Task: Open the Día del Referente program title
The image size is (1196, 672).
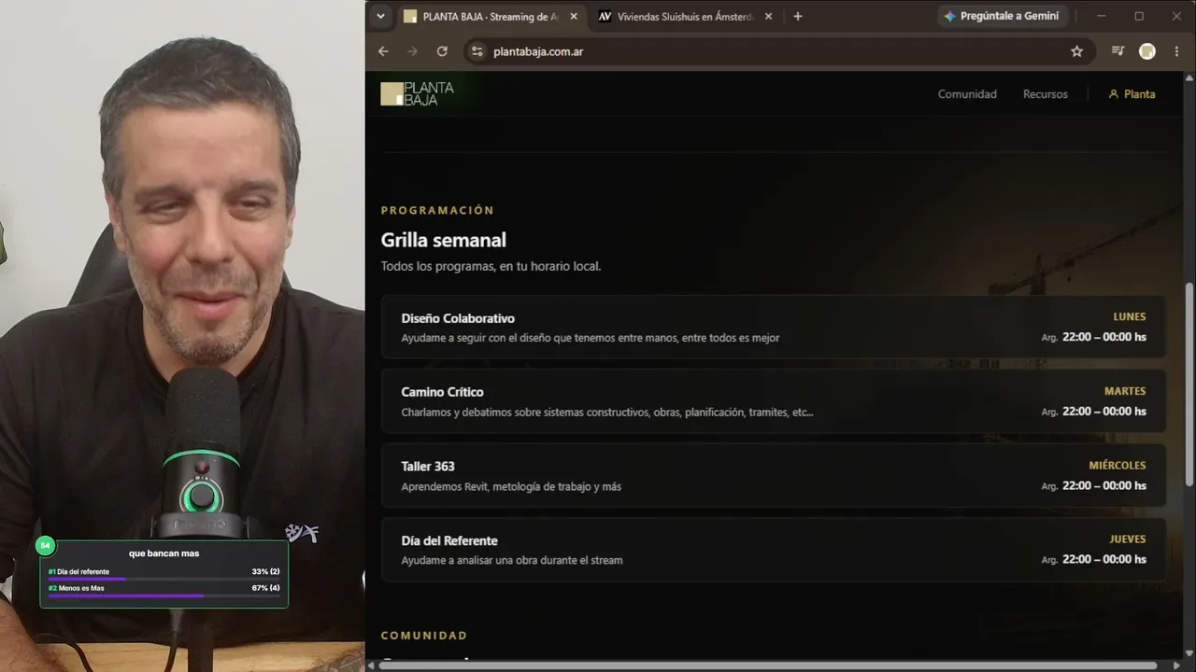Action: (449, 540)
